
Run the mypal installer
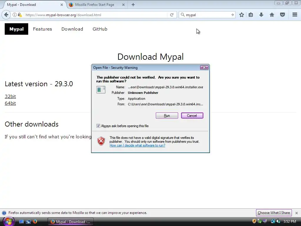coord(167,115)
